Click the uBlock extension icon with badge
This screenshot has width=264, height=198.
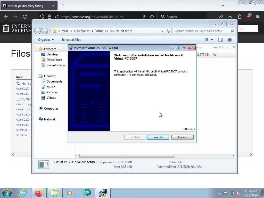coord(249,16)
